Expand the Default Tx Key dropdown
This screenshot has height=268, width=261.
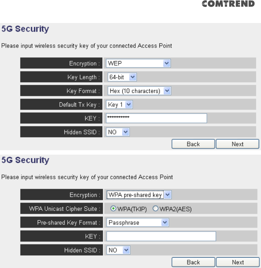point(119,105)
